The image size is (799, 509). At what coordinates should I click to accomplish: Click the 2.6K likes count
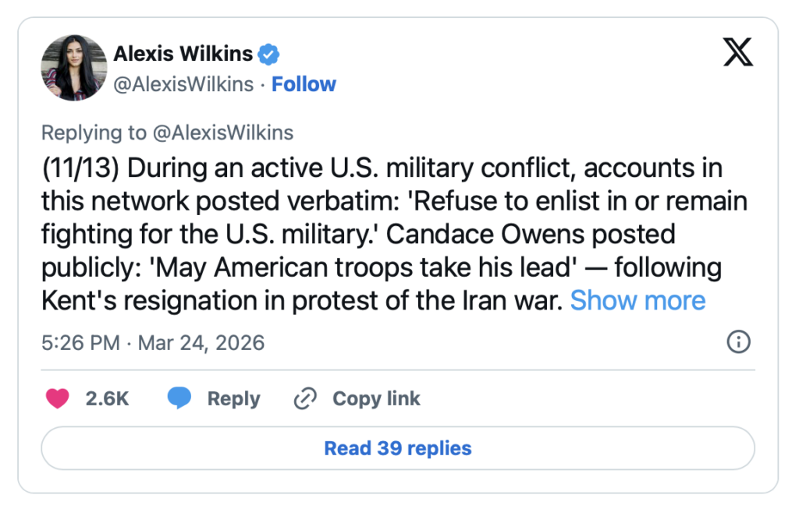pos(107,398)
